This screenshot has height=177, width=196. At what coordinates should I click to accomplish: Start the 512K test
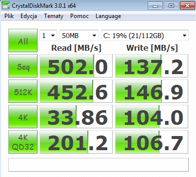click(23, 91)
